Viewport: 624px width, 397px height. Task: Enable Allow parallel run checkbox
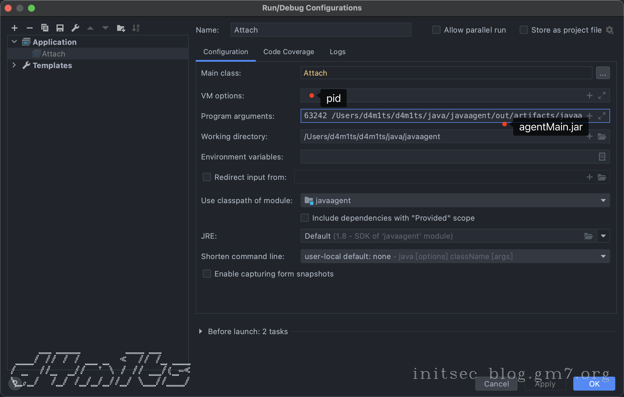(x=436, y=30)
